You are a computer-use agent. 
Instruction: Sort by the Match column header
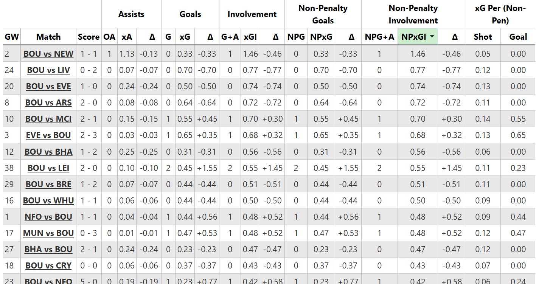pos(48,37)
